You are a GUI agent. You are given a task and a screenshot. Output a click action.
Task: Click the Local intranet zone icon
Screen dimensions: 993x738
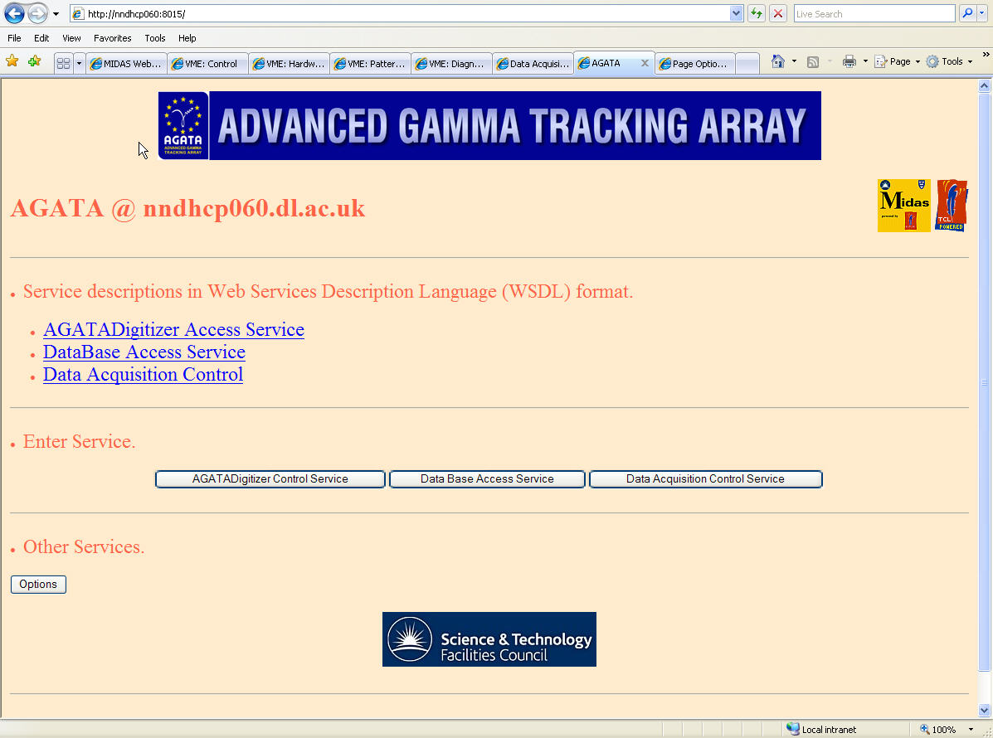(793, 729)
